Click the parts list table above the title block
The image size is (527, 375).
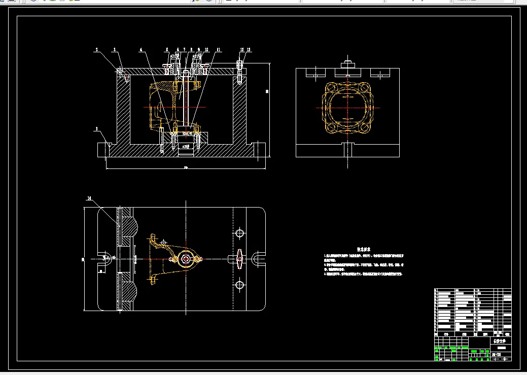[x=473, y=313]
